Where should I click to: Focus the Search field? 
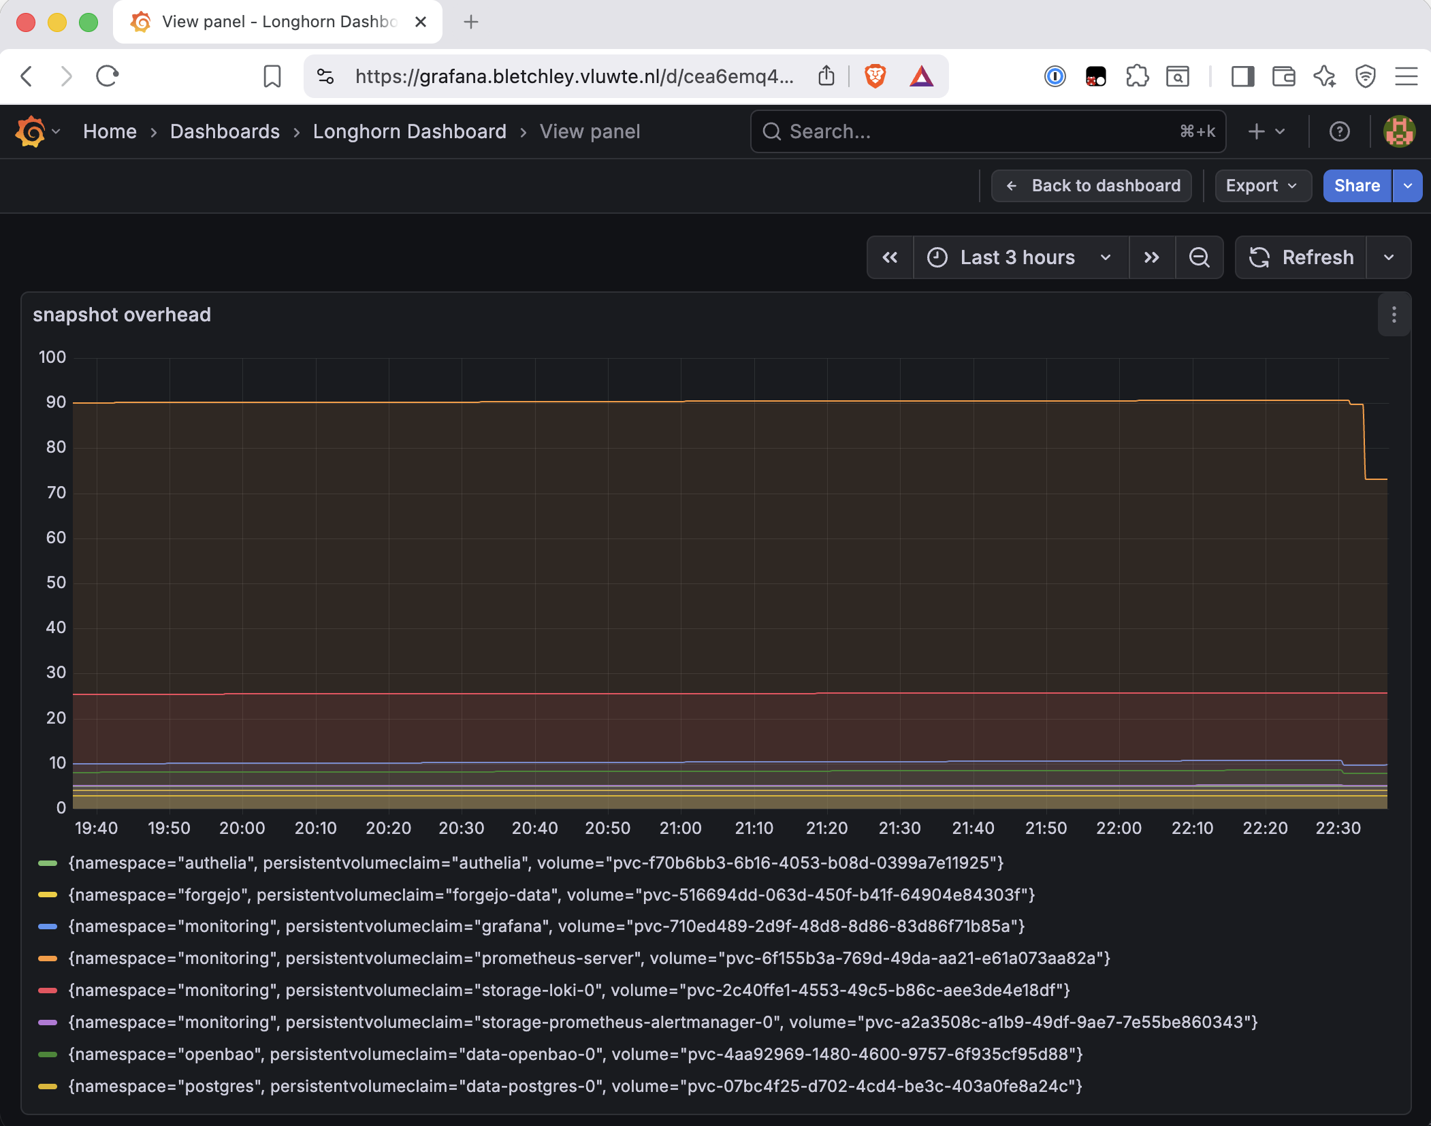point(988,131)
